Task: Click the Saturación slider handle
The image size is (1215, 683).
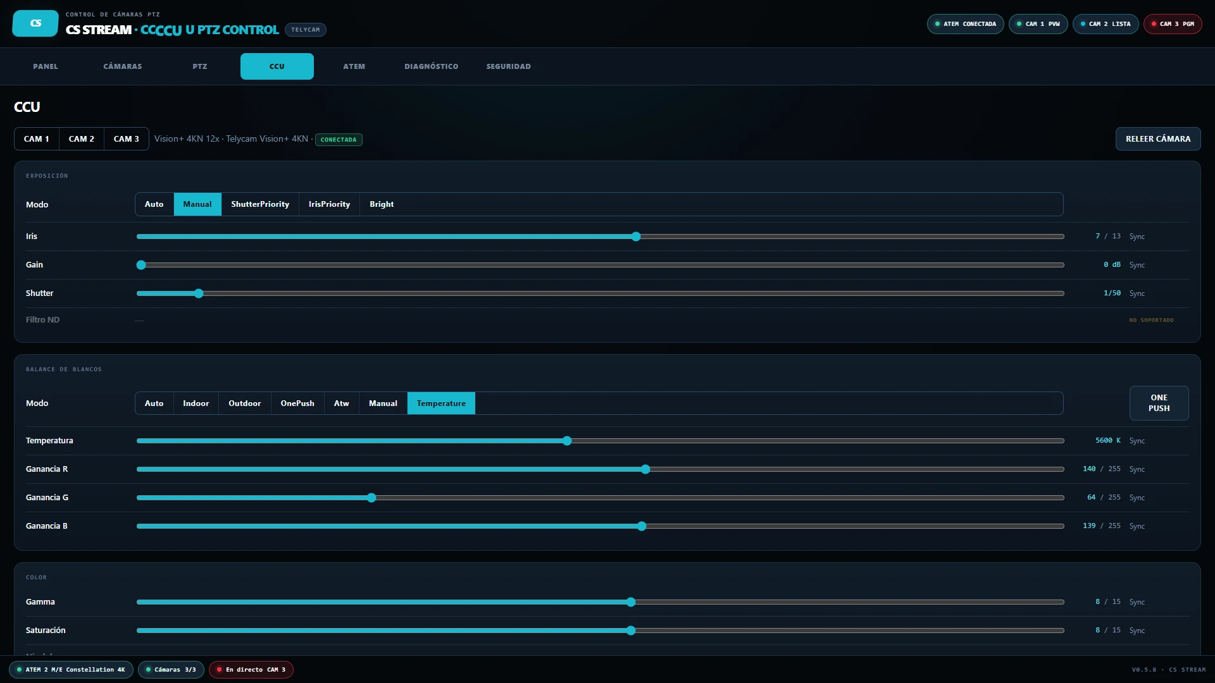Action: (x=631, y=631)
